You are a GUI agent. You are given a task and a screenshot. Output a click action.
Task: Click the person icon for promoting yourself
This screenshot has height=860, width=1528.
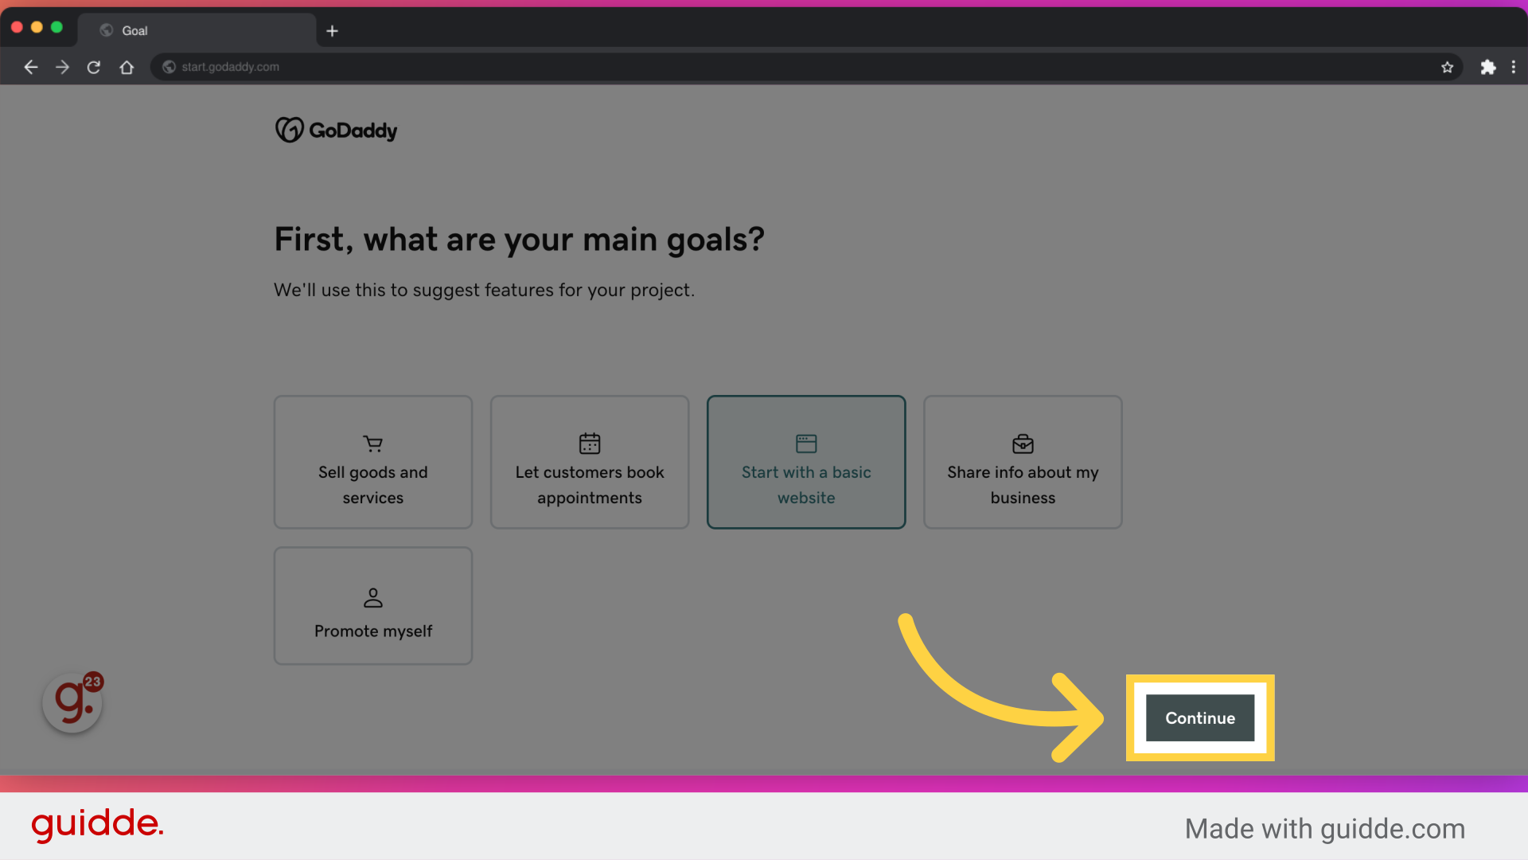point(372,597)
